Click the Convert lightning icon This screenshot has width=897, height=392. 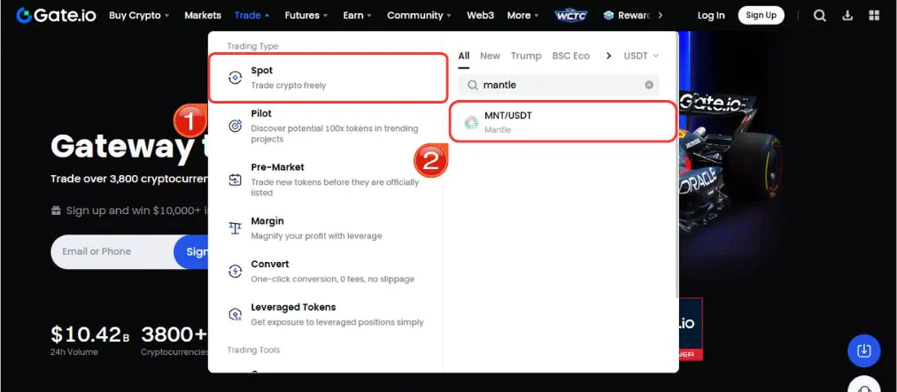[236, 272]
